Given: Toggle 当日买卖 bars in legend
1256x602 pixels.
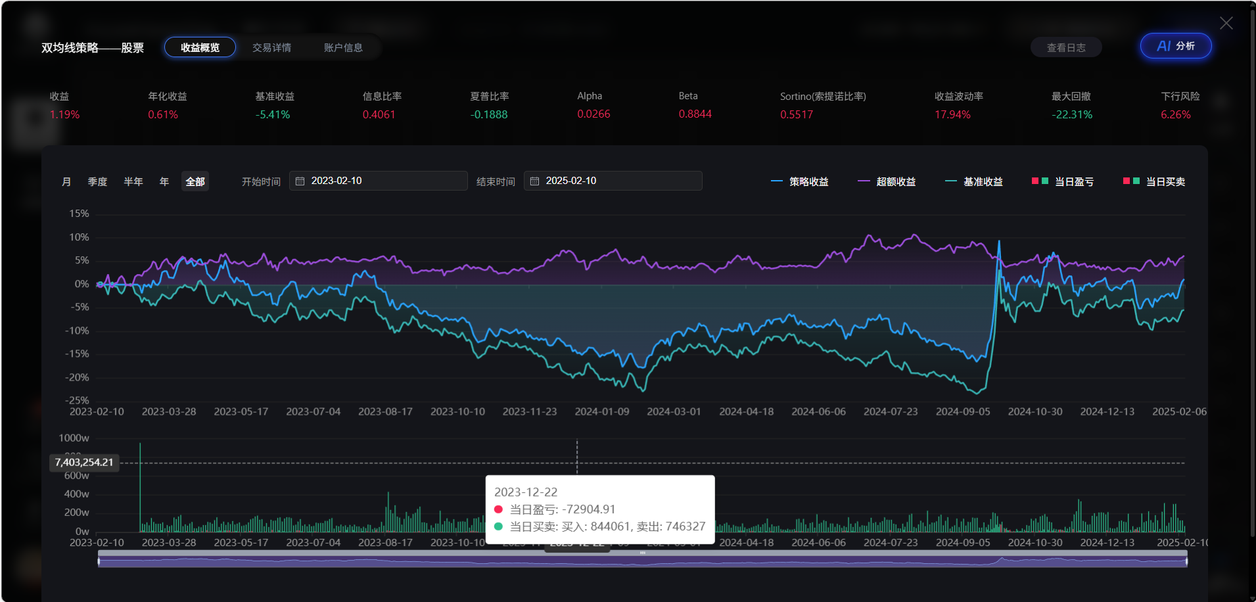Looking at the screenshot, I should (x=1154, y=181).
